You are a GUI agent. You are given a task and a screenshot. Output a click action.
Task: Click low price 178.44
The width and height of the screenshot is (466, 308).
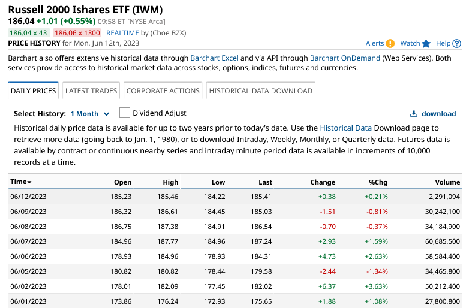(215, 271)
